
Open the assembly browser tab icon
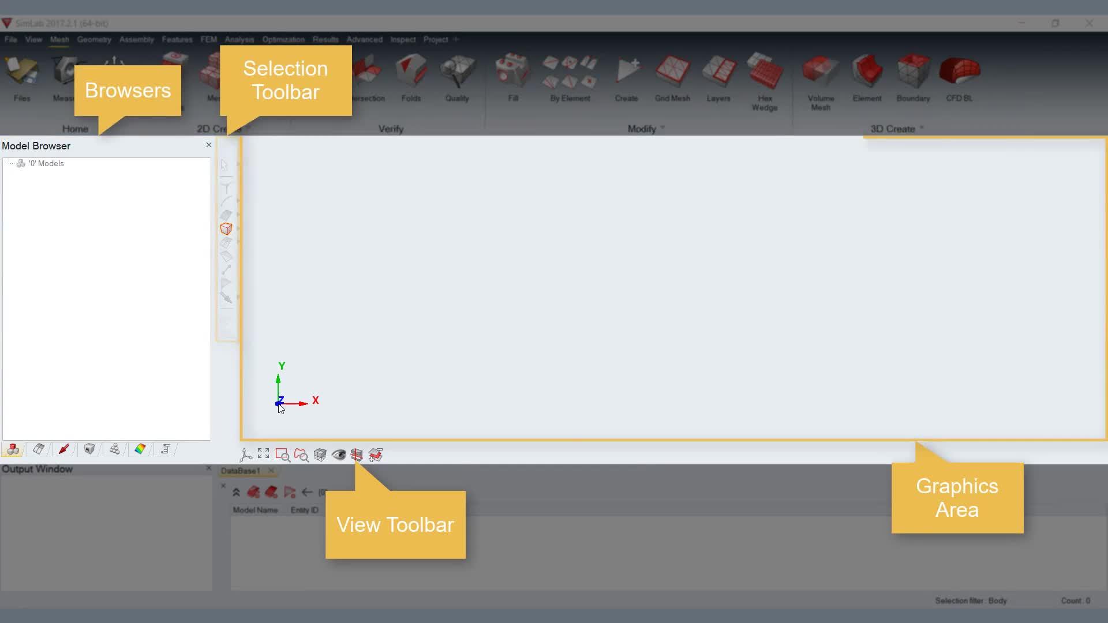coord(115,449)
